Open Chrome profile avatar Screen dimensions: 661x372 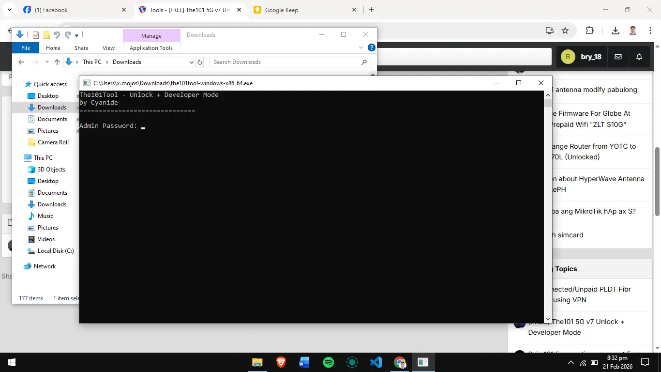[633, 31]
